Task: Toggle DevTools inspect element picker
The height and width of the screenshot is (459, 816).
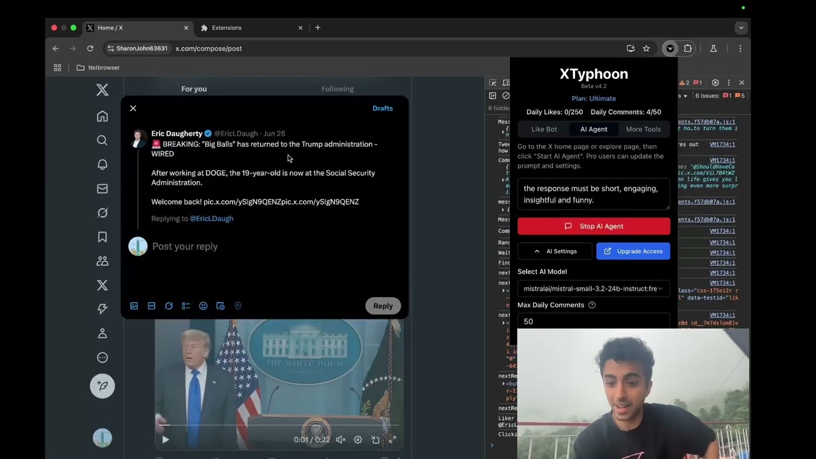Action: [x=493, y=83]
